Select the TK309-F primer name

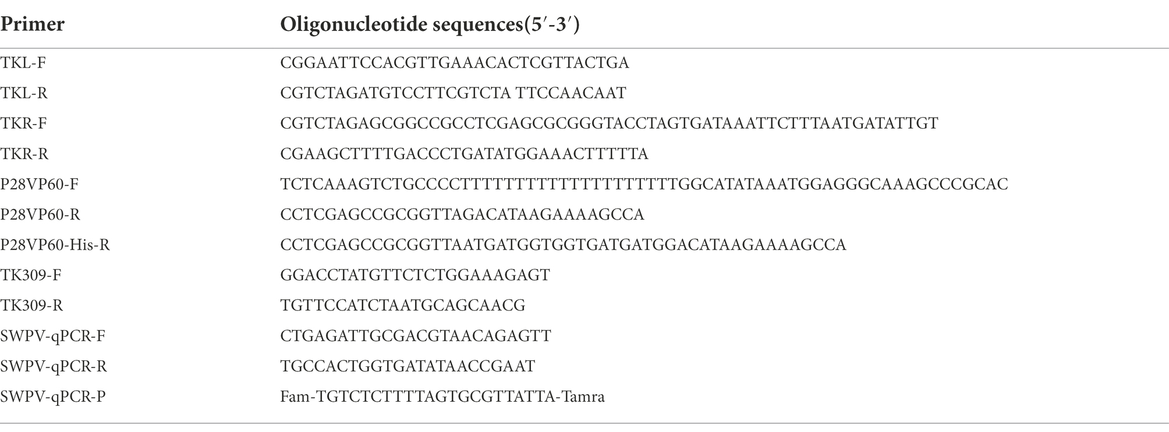pyautogui.click(x=31, y=275)
